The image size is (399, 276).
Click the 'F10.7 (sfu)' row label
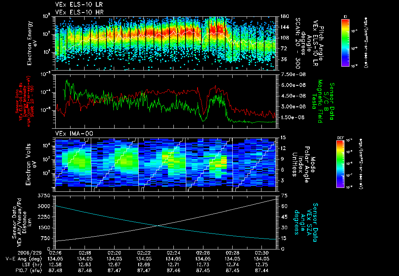tap(28, 271)
